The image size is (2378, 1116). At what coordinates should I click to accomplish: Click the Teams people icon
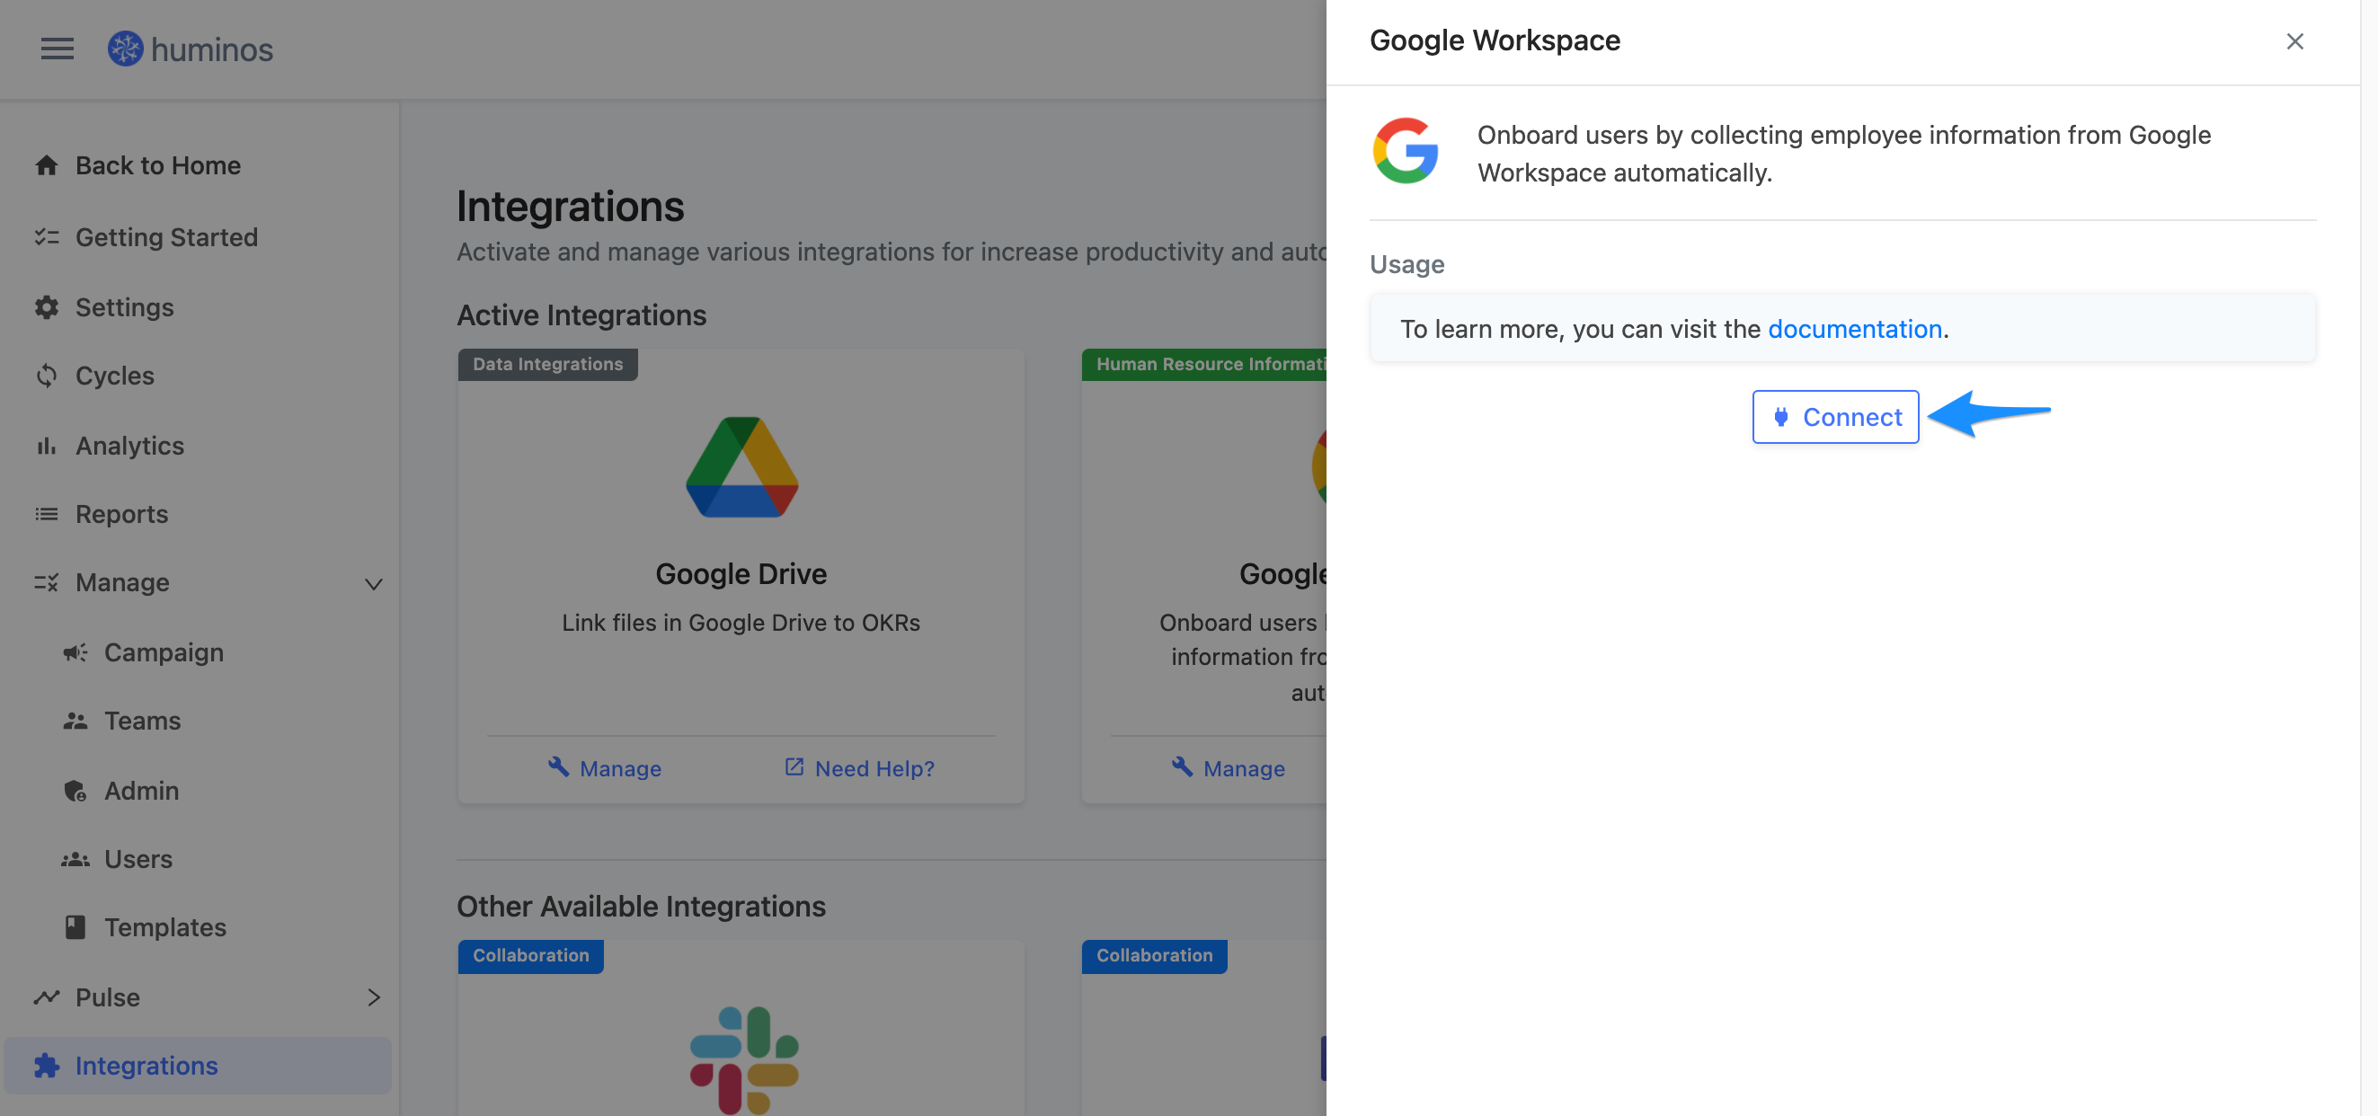click(75, 720)
